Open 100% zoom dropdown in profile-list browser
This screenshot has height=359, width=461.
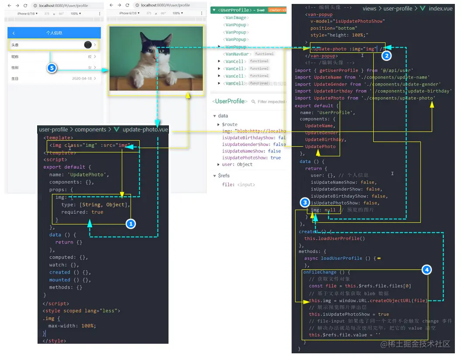pos(76,14)
